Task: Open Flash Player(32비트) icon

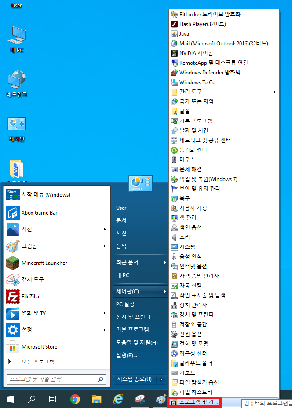Action: (174, 24)
